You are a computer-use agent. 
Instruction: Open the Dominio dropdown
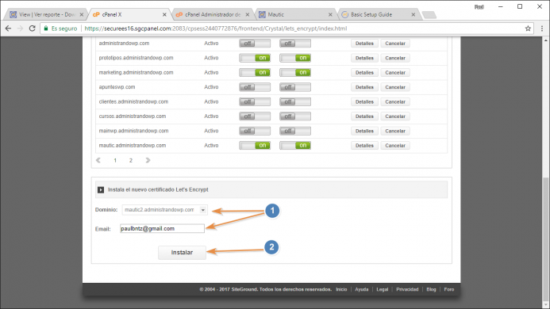(x=164, y=210)
